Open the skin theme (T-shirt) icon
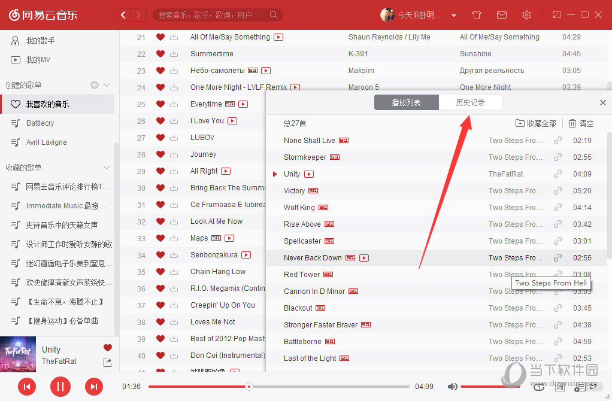This screenshot has height=401, width=612. [x=476, y=15]
